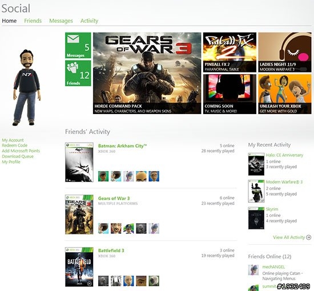The width and height of the screenshot is (314, 291).
Task: Open the Download Queue link
Action: [x=18, y=156]
